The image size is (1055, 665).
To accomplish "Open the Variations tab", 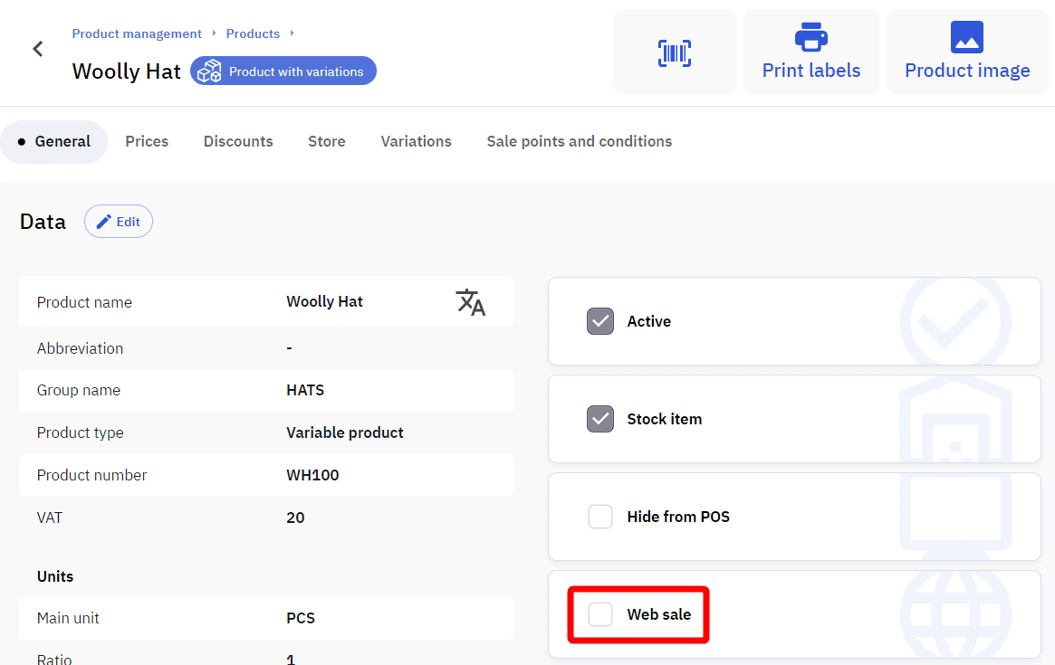I will [x=416, y=141].
